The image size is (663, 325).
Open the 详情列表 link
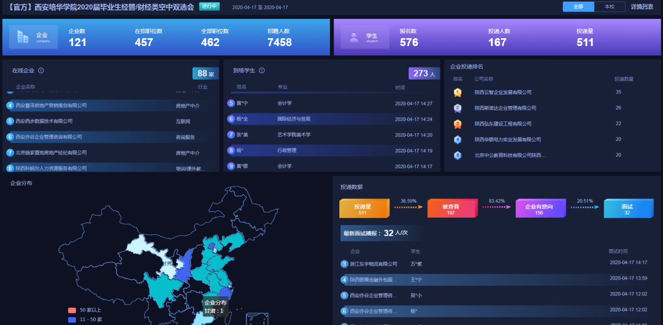(642, 7)
